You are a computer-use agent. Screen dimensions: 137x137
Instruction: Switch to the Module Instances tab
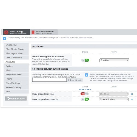tap(44, 32)
